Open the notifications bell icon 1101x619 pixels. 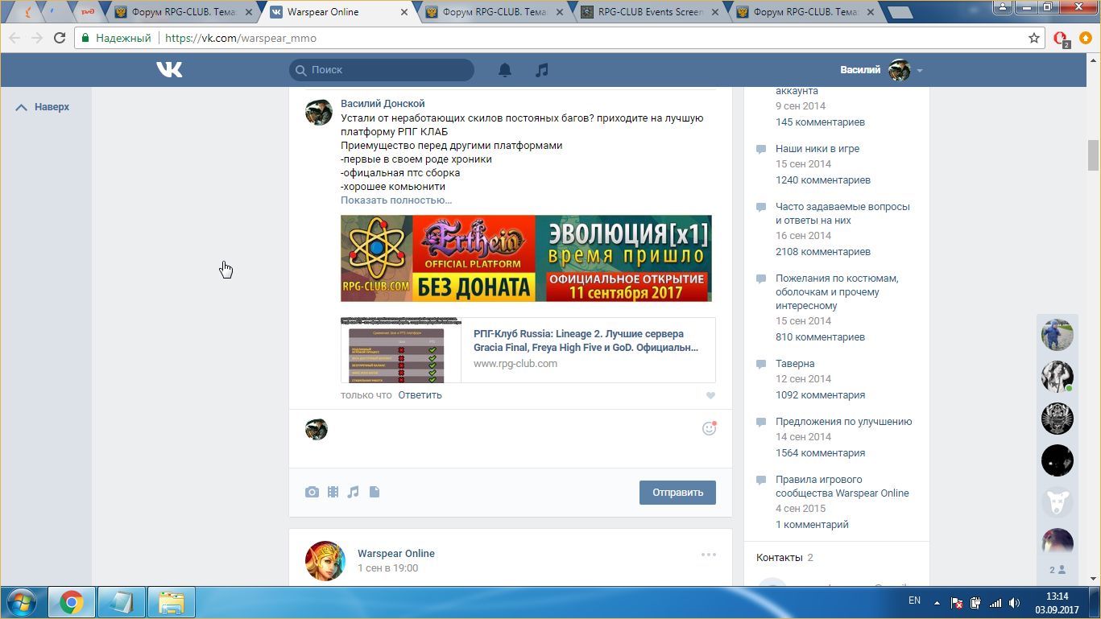(x=505, y=70)
